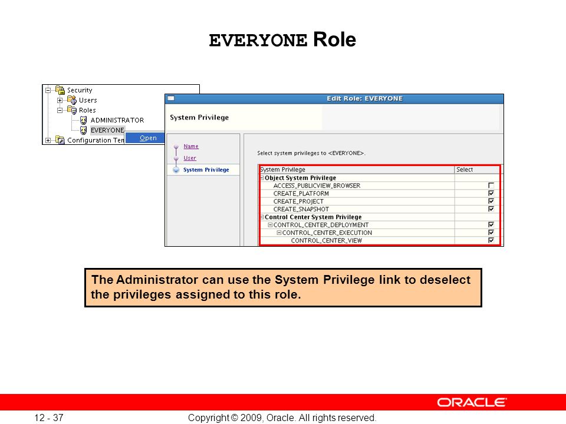The height and width of the screenshot is (424, 566).
Task: Open the User step link
Action: 190,158
